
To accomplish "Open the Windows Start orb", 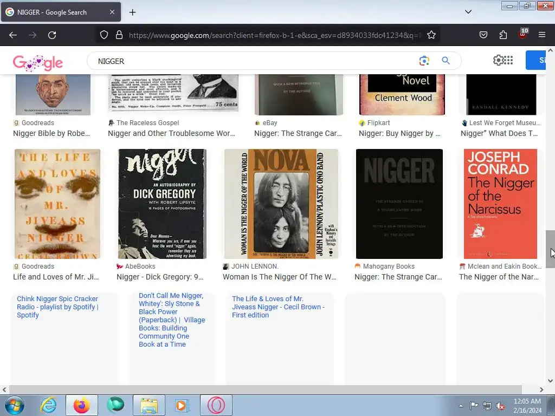I will [15, 405].
